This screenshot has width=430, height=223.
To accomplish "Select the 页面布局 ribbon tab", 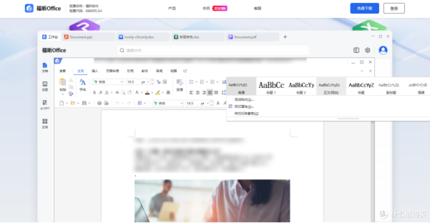I will 112,71.
